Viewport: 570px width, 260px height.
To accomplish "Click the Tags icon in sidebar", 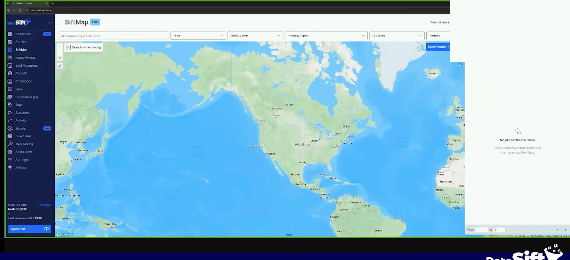I will pos(10,105).
